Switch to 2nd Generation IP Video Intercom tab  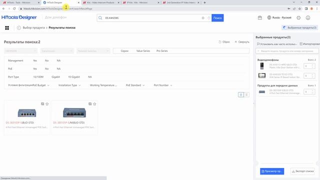pyautogui.click(x=181, y=2)
